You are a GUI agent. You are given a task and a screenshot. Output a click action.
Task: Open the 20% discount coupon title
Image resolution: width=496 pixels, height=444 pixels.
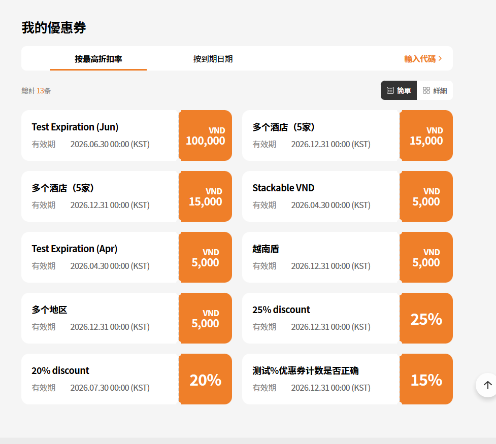tap(60, 370)
